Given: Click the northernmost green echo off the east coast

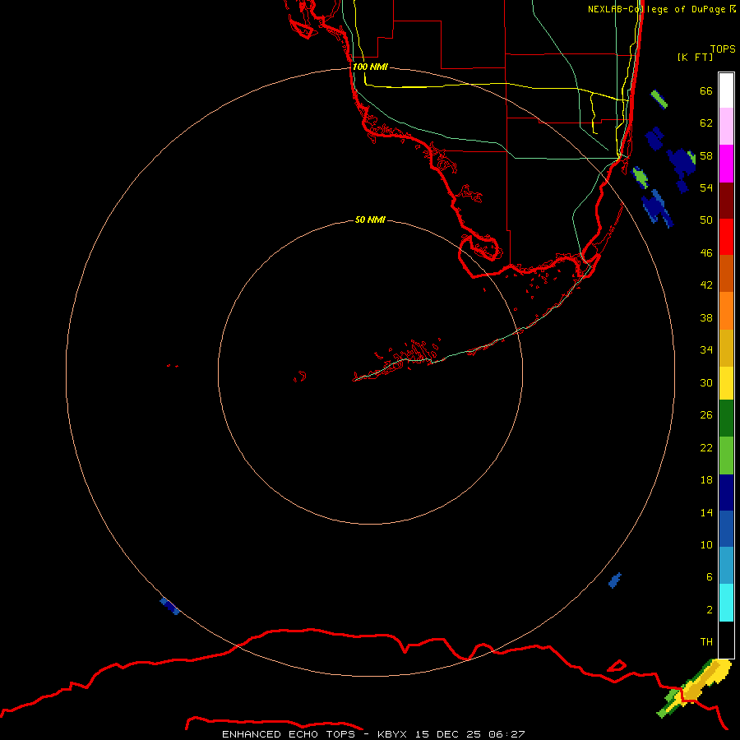Looking at the screenshot, I should [x=659, y=99].
